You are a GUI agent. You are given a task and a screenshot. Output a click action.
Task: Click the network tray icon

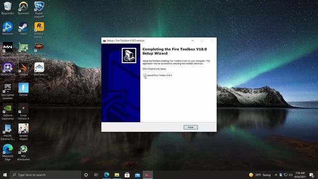click(286, 175)
